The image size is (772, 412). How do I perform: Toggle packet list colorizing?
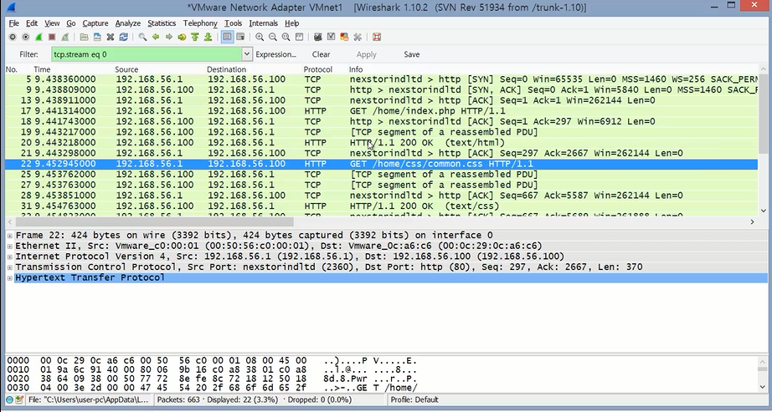point(227,37)
